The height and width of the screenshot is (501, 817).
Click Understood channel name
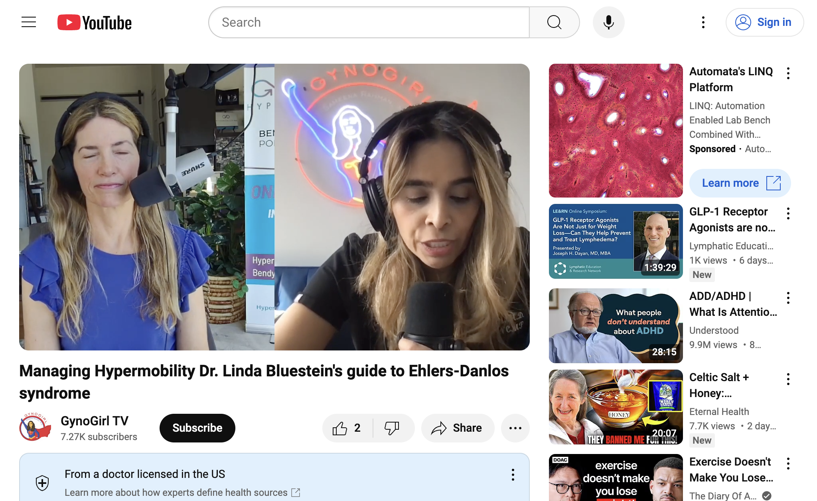point(714,331)
